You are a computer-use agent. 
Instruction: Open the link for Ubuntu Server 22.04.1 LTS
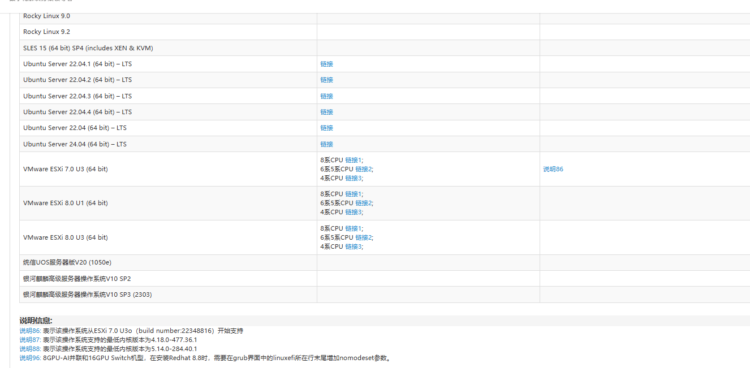[326, 64]
